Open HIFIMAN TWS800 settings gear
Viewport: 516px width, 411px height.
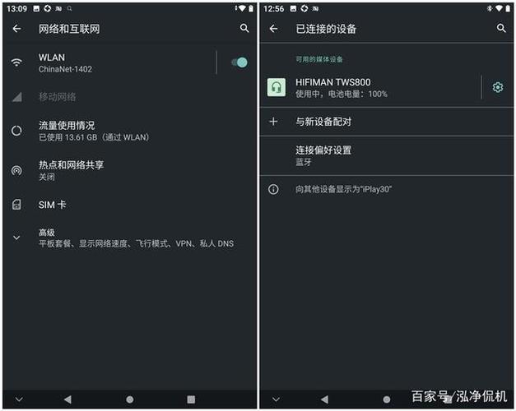(498, 87)
